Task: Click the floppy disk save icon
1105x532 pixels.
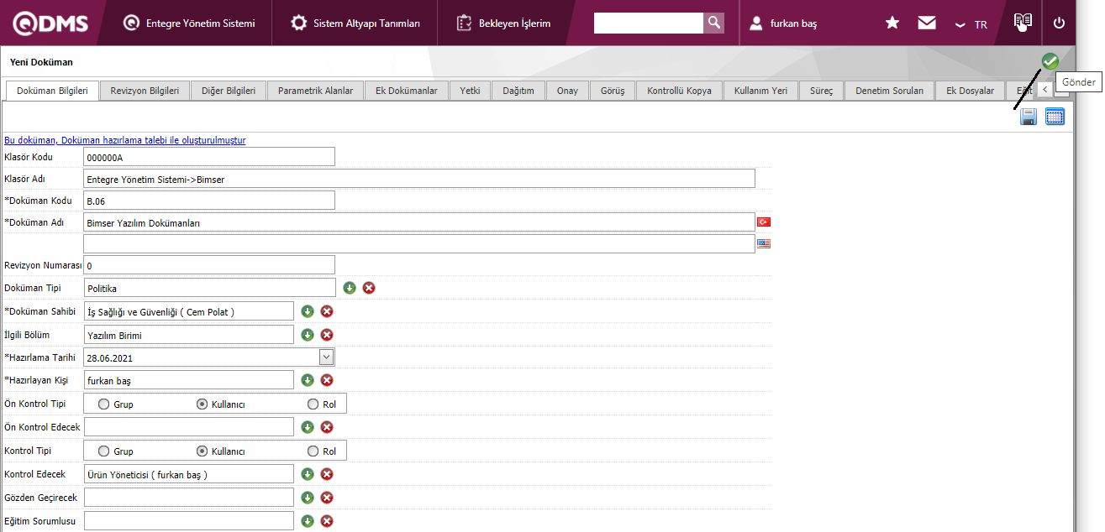Action: [x=1028, y=117]
